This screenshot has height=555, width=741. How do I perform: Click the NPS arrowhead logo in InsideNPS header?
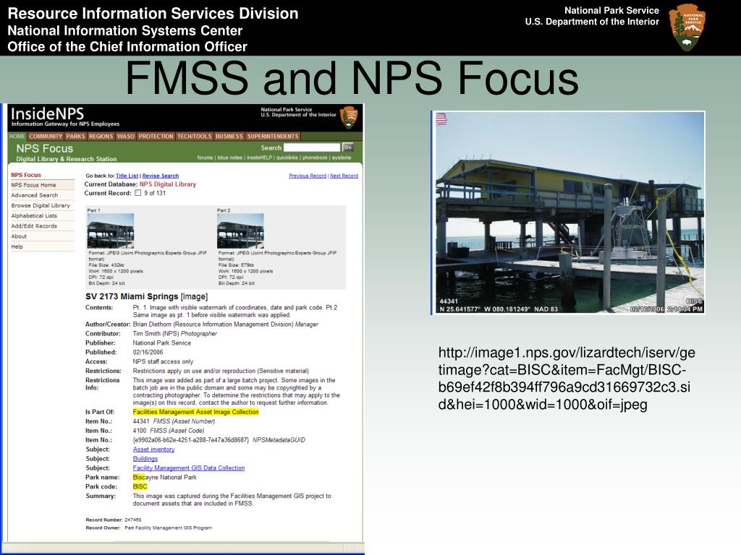[349, 118]
